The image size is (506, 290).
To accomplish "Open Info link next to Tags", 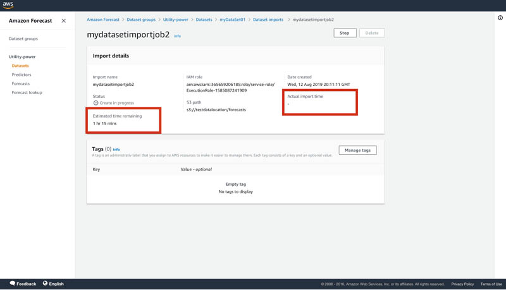I will click(116, 150).
